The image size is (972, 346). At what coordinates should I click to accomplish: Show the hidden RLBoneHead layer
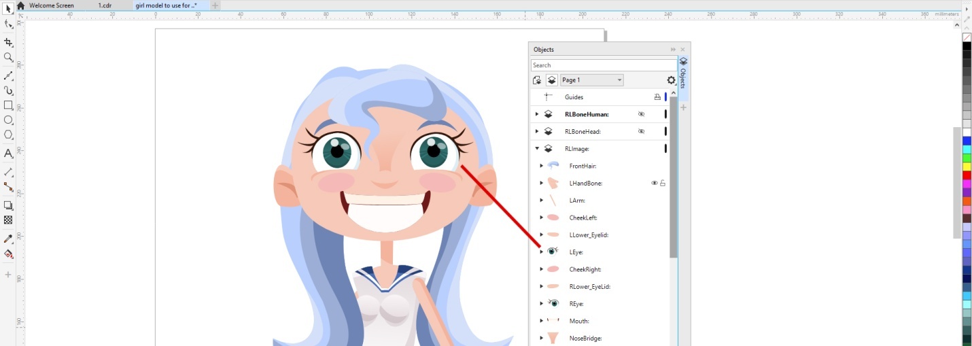(641, 131)
